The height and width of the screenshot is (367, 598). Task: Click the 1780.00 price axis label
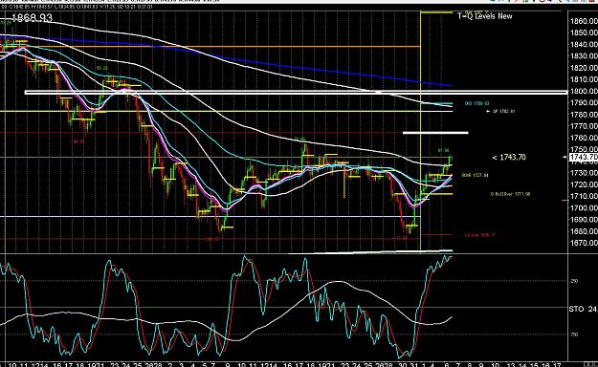[x=584, y=115]
